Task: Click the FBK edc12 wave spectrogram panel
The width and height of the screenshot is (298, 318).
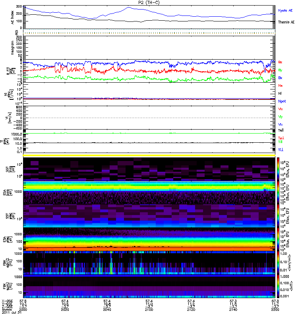Action: (x=149, y=263)
